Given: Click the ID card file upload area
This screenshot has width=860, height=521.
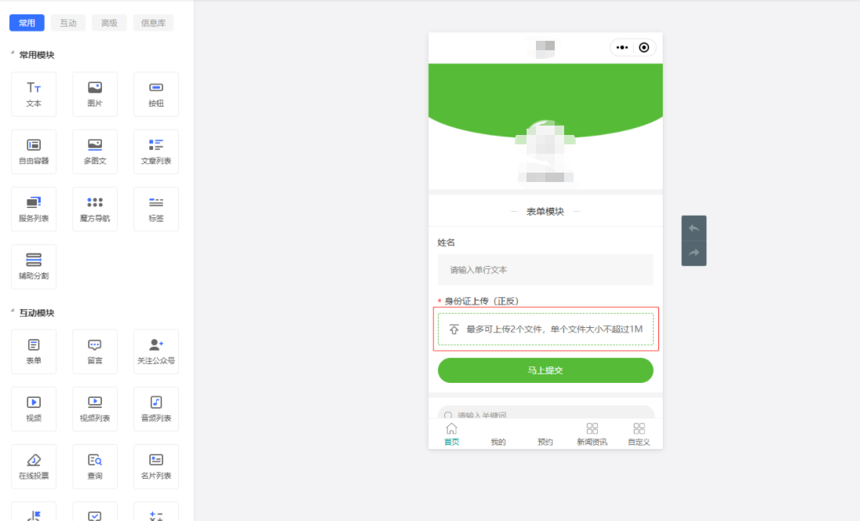Looking at the screenshot, I should click(545, 329).
